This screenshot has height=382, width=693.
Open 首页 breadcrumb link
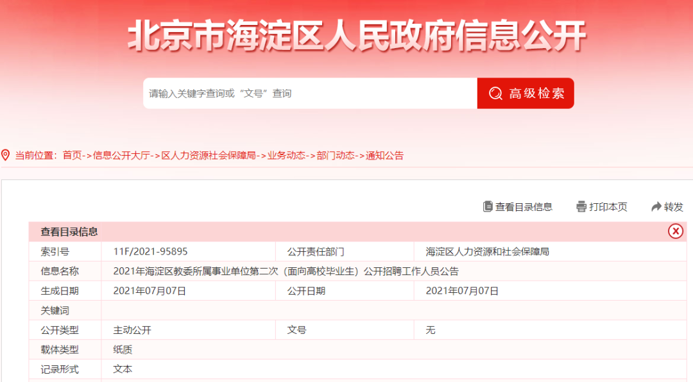click(72, 156)
